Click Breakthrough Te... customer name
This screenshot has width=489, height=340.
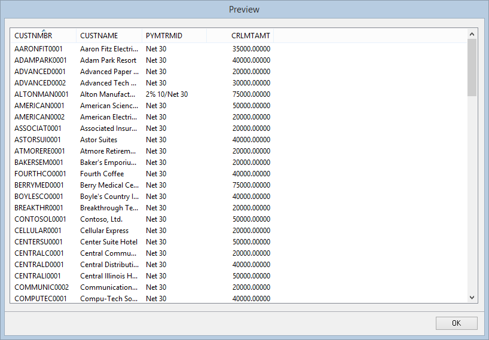(x=109, y=208)
